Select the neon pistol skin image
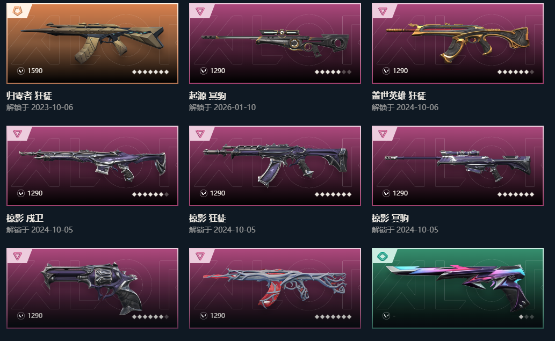The width and height of the screenshot is (555, 341). 458,287
